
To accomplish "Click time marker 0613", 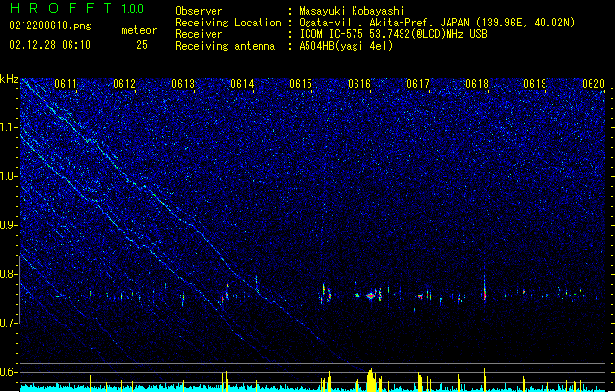I will tap(183, 84).
